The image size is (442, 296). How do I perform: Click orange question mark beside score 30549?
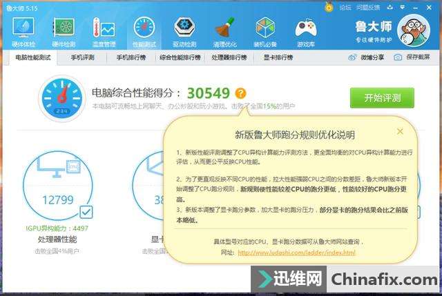(240, 93)
